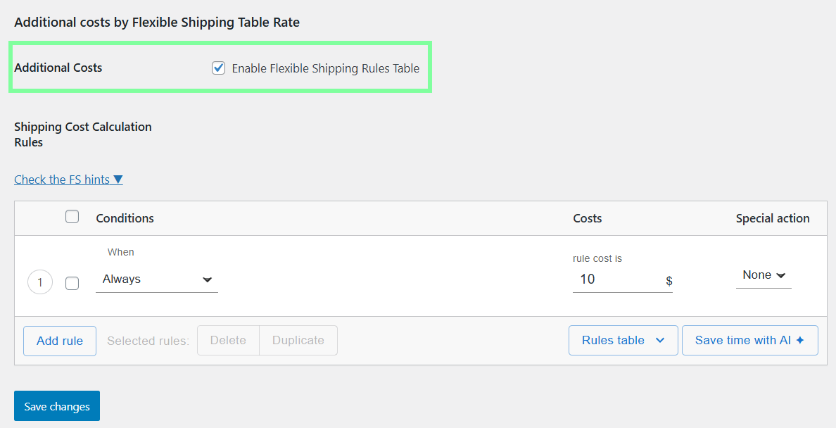The width and height of the screenshot is (836, 428).
Task: Click the Delete button
Action: click(227, 340)
